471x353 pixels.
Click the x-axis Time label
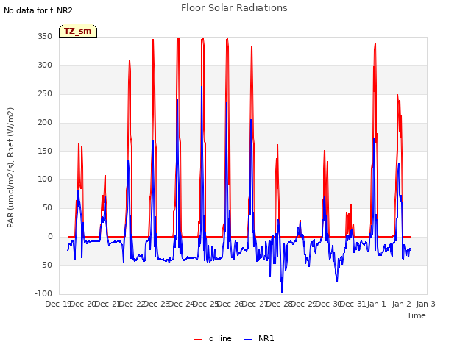click(x=417, y=315)
